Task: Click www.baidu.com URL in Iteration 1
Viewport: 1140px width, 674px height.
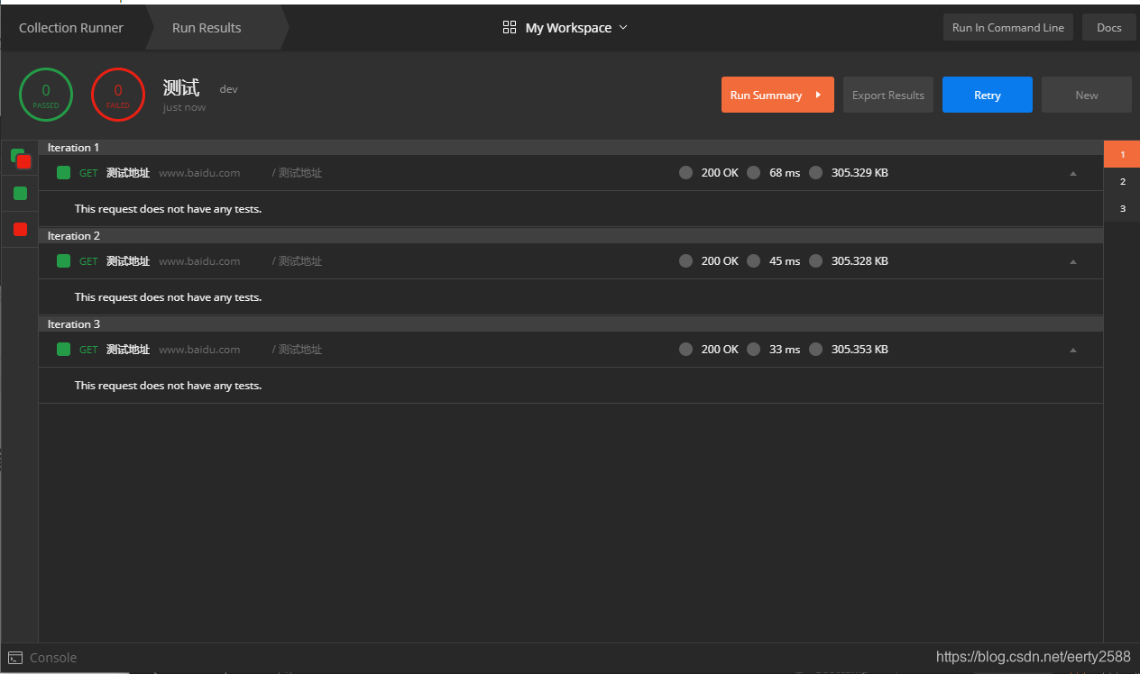Action: coord(199,173)
